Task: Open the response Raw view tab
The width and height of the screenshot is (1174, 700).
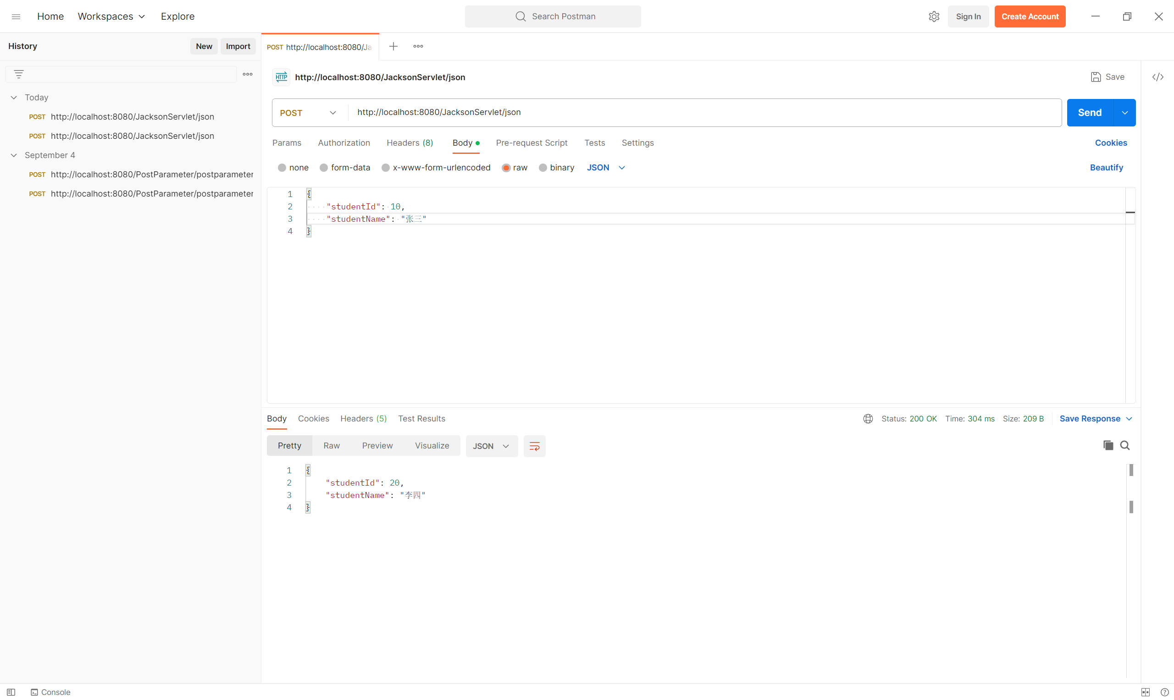Action: pyautogui.click(x=332, y=445)
